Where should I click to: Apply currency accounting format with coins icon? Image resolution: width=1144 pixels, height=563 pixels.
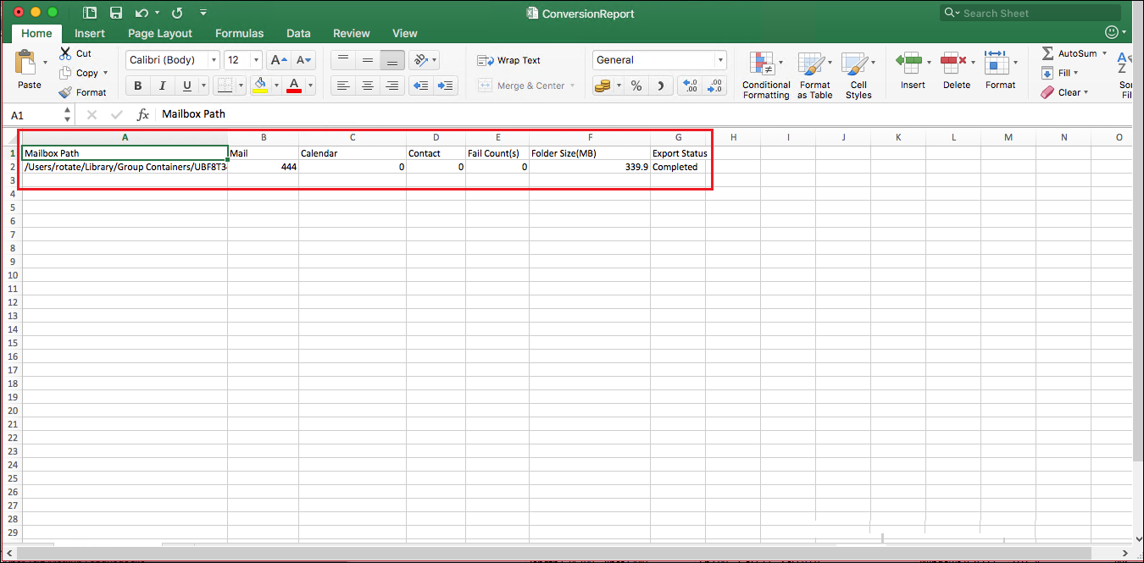point(603,86)
